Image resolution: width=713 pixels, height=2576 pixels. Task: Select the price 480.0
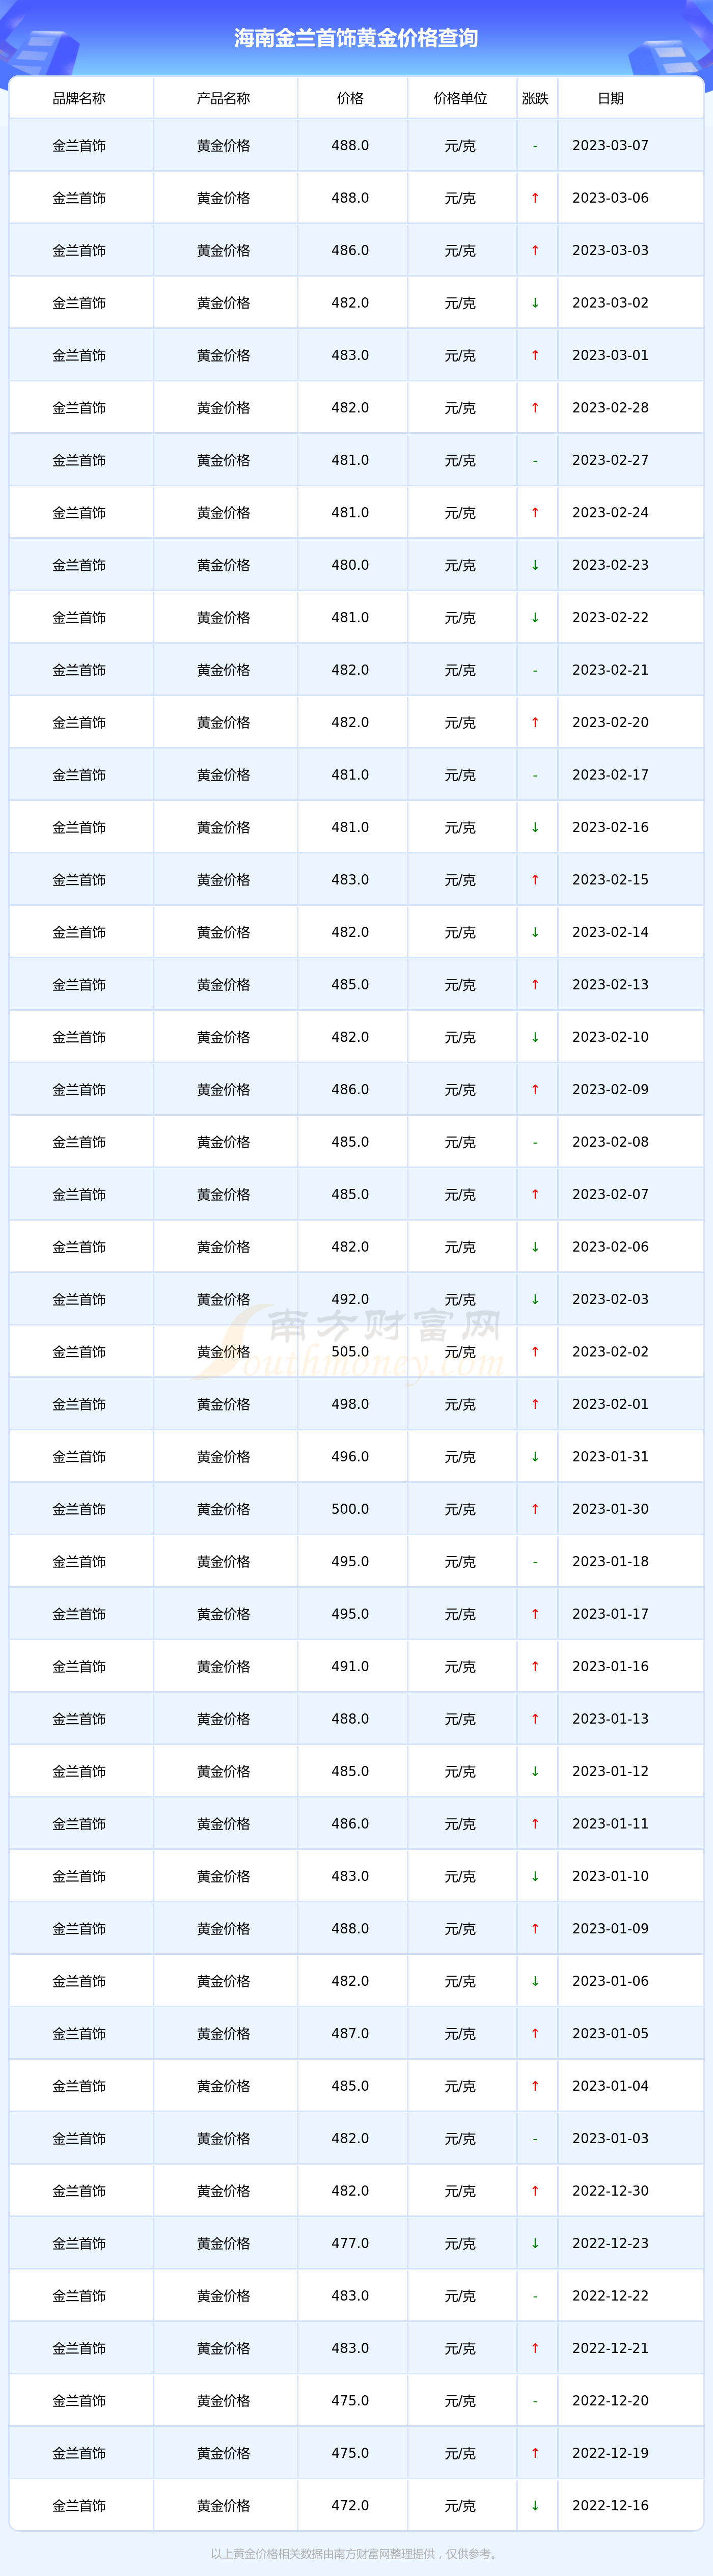[350, 565]
